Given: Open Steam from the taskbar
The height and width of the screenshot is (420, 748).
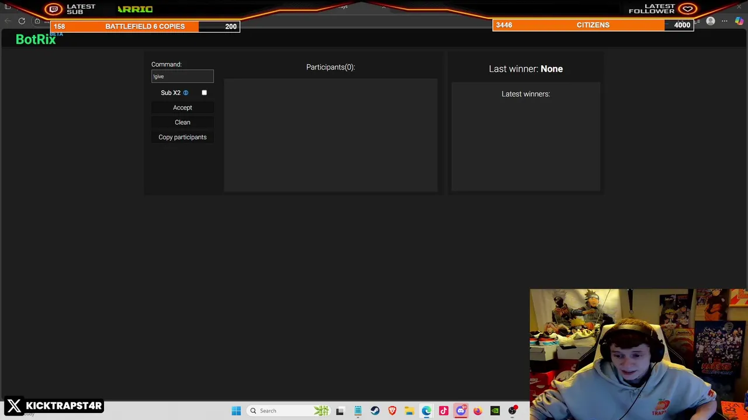Looking at the screenshot, I should click(x=375, y=411).
